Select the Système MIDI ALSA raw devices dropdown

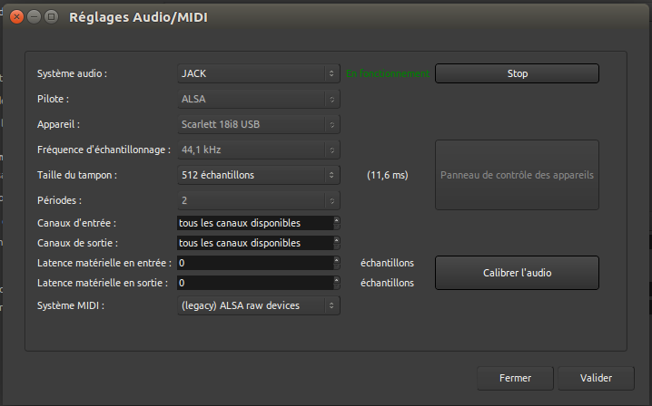259,305
